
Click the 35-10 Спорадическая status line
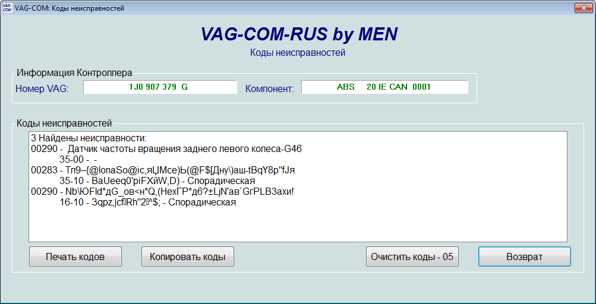(x=157, y=180)
